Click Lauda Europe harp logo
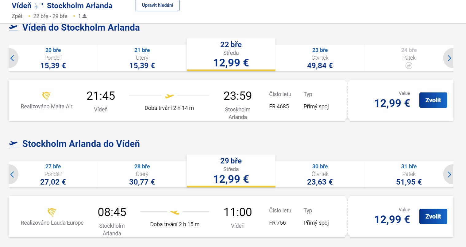This screenshot has height=247, width=466. pyautogui.click(x=52, y=212)
